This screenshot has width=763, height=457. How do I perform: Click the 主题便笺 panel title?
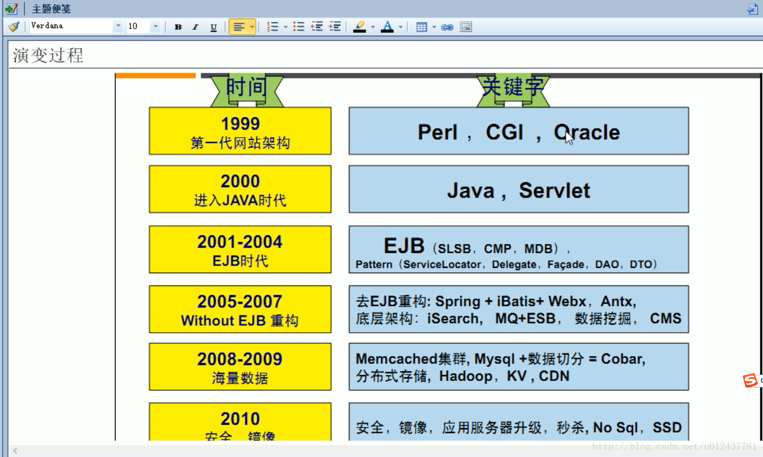(x=51, y=9)
